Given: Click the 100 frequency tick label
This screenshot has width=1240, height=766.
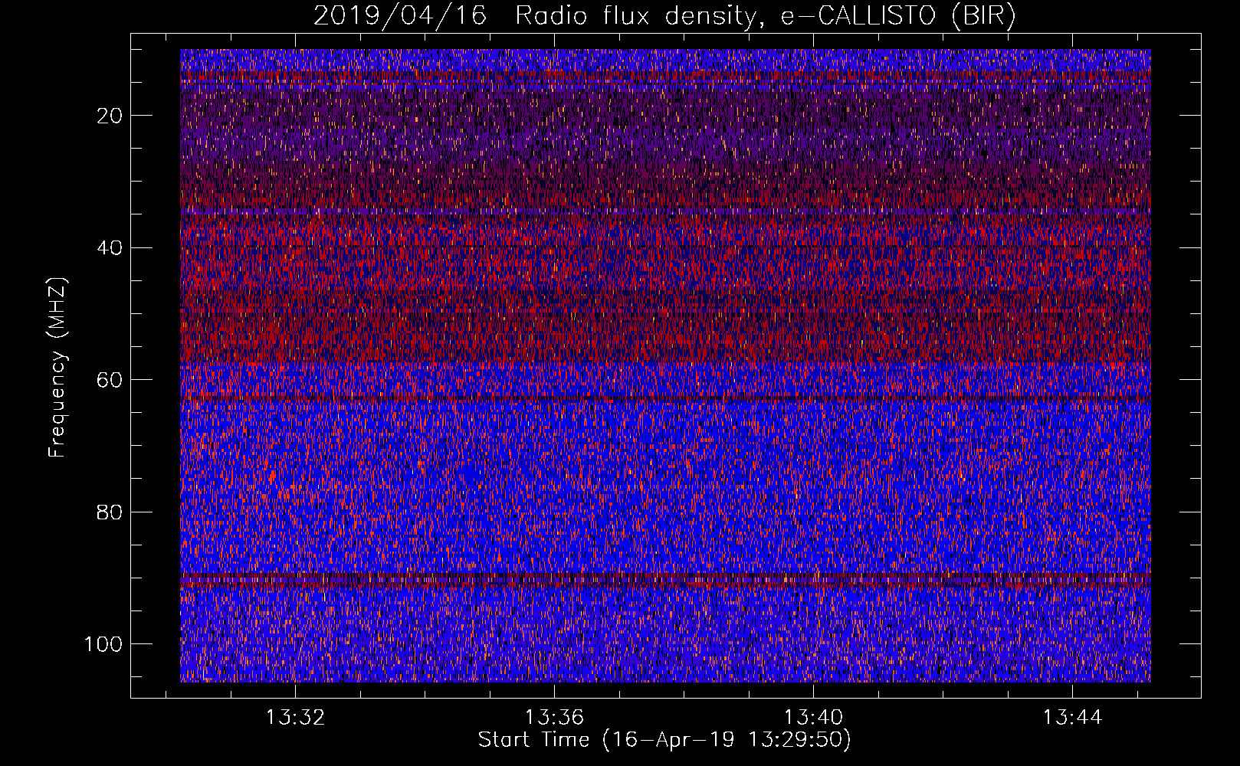Looking at the screenshot, I should [x=103, y=644].
